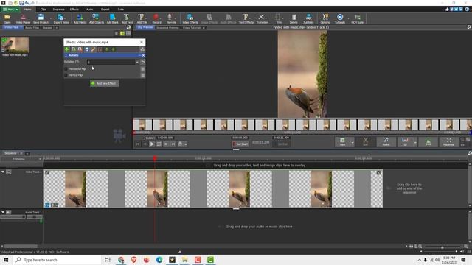
Task: Enable the Vertical Flip checkbox
Action: tap(66, 75)
